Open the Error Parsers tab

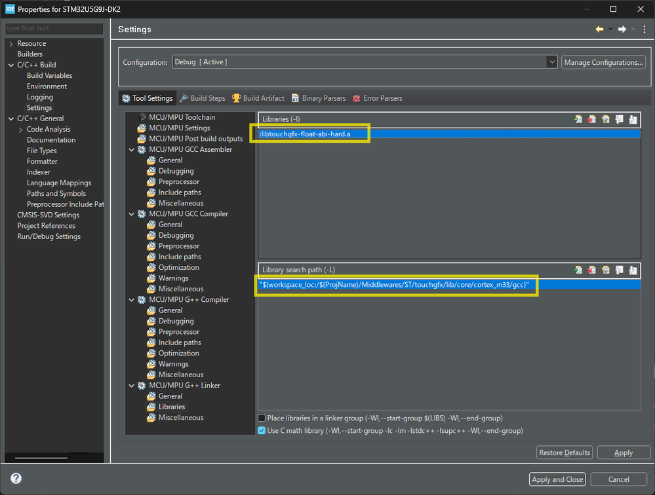pyautogui.click(x=378, y=98)
